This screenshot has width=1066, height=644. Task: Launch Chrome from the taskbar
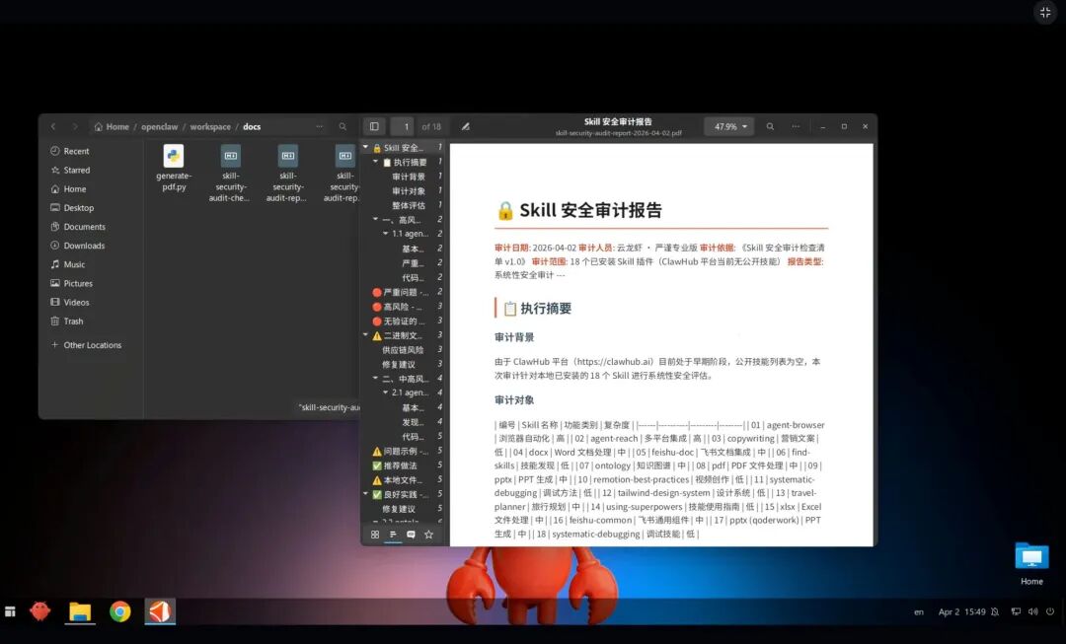120,611
